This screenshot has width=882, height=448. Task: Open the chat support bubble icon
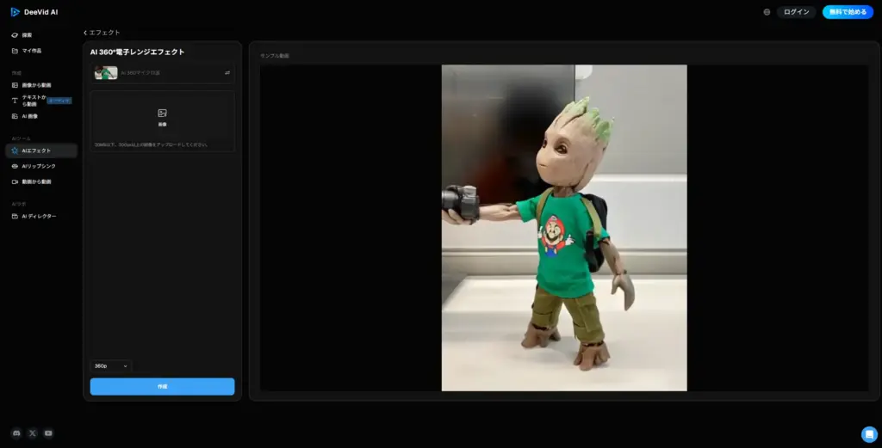(869, 434)
